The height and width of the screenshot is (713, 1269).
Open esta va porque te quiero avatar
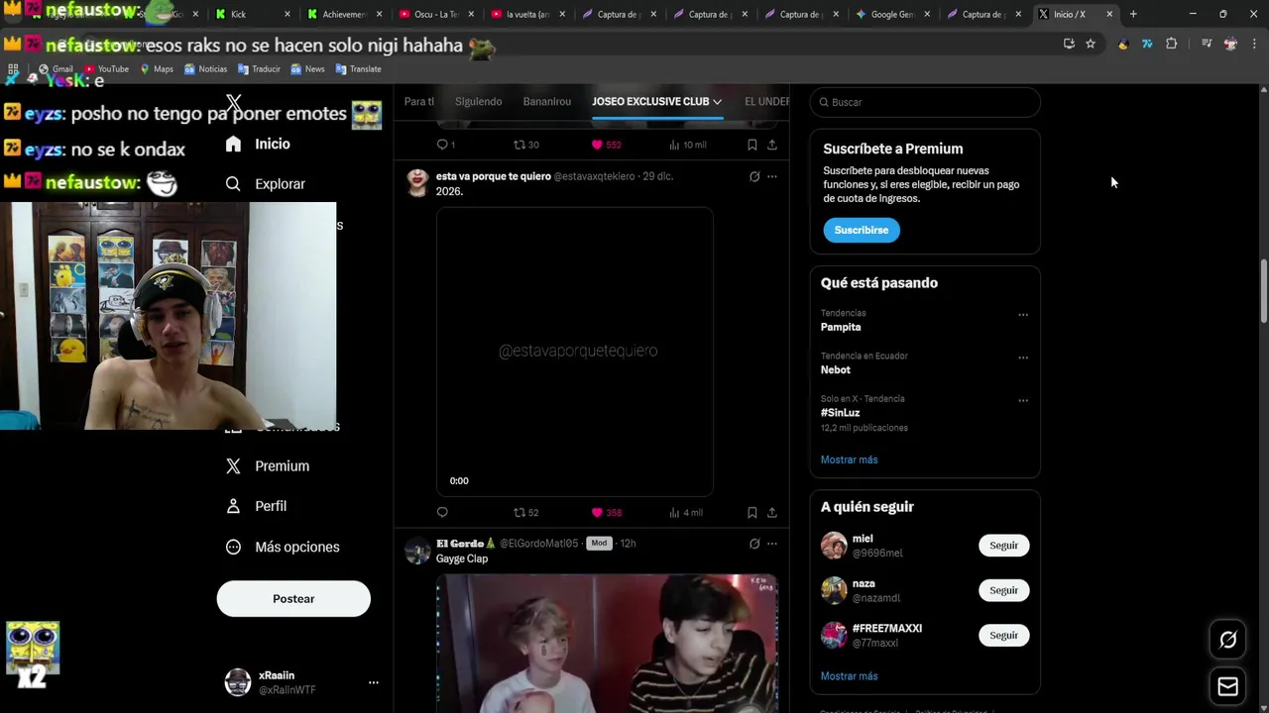pyautogui.click(x=417, y=183)
